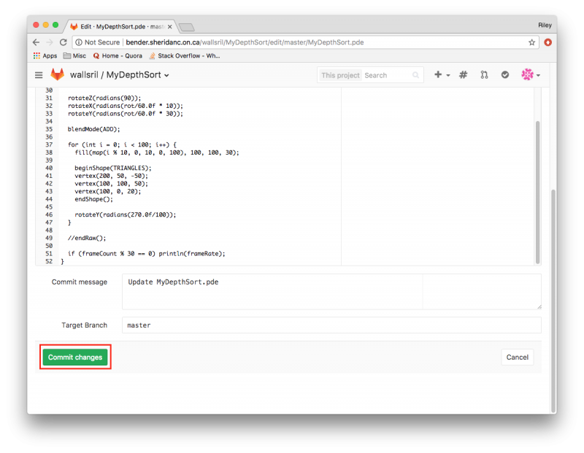The height and width of the screenshot is (453, 584).
Task: Click the Target Branch master field
Action: (x=331, y=325)
